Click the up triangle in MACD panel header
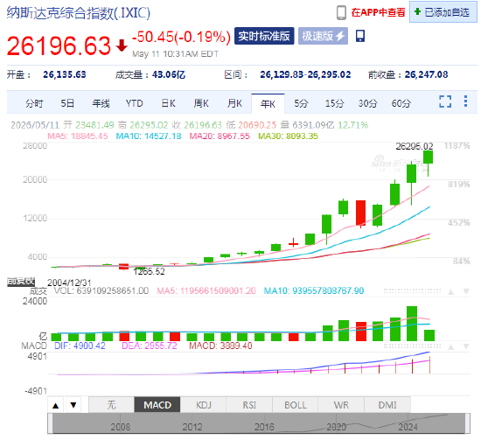The width and height of the screenshot is (481, 440). (x=450, y=347)
